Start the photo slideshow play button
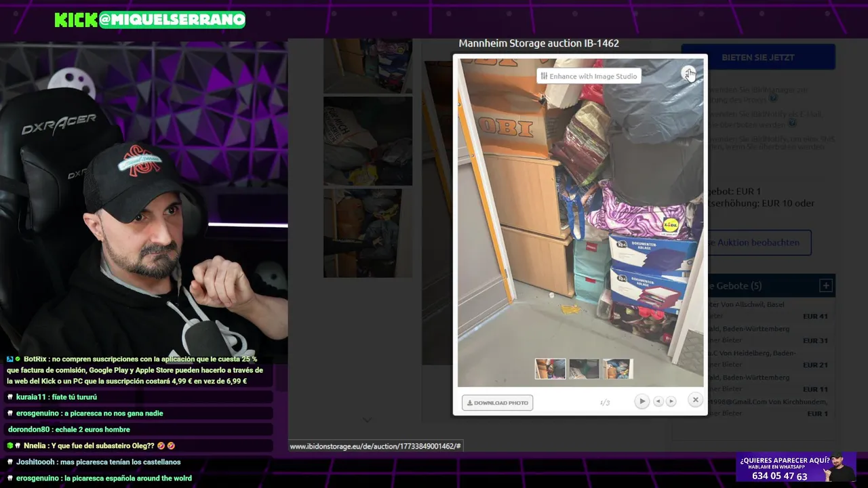 click(x=642, y=401)
